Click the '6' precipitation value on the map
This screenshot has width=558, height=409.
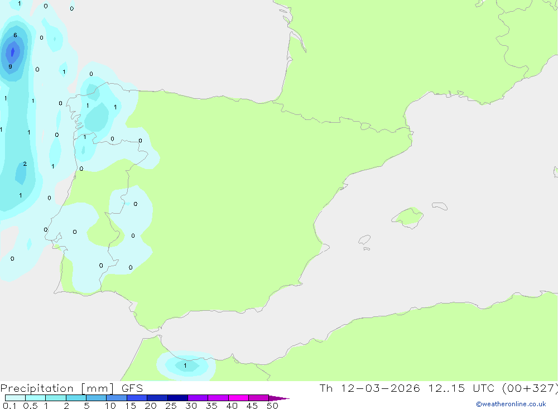pos(15,35)
